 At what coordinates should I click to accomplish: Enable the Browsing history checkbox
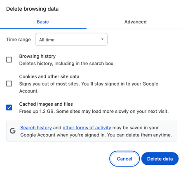click(9, 60)
